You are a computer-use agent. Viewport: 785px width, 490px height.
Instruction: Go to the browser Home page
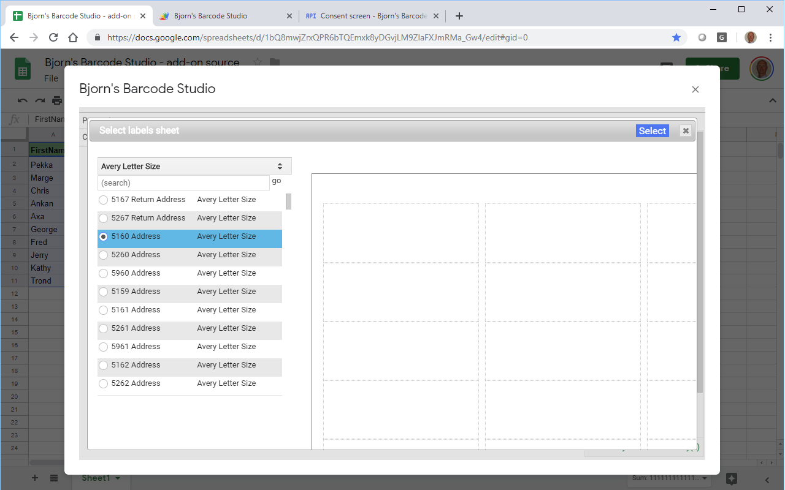[73, 37]
